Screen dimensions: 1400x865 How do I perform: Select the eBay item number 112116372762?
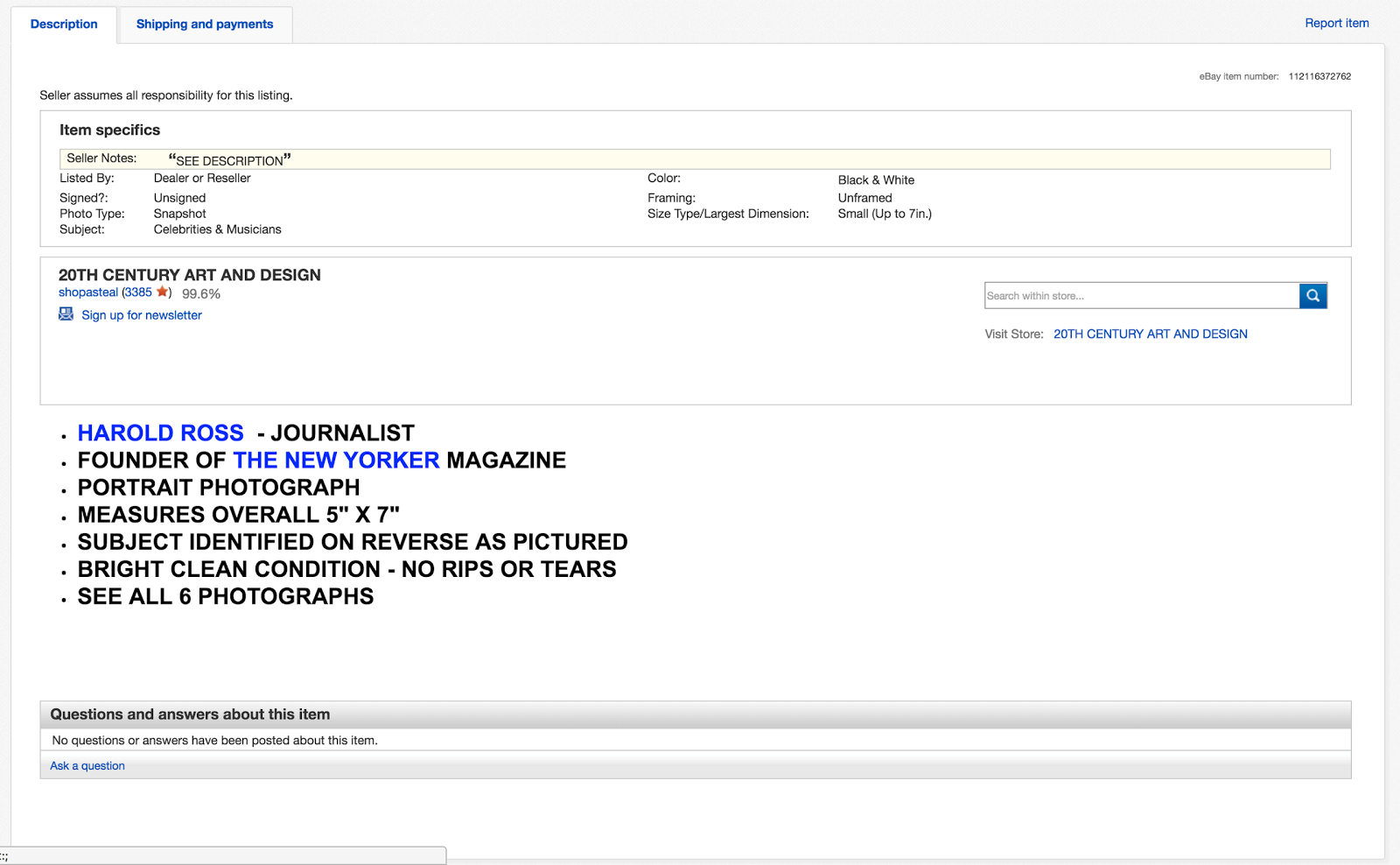click(x=1319, y=77)
